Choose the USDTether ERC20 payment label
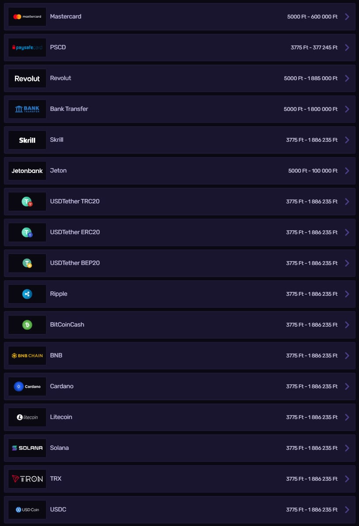The width and height of the screenshot is (359, 526). coord(75,232)
